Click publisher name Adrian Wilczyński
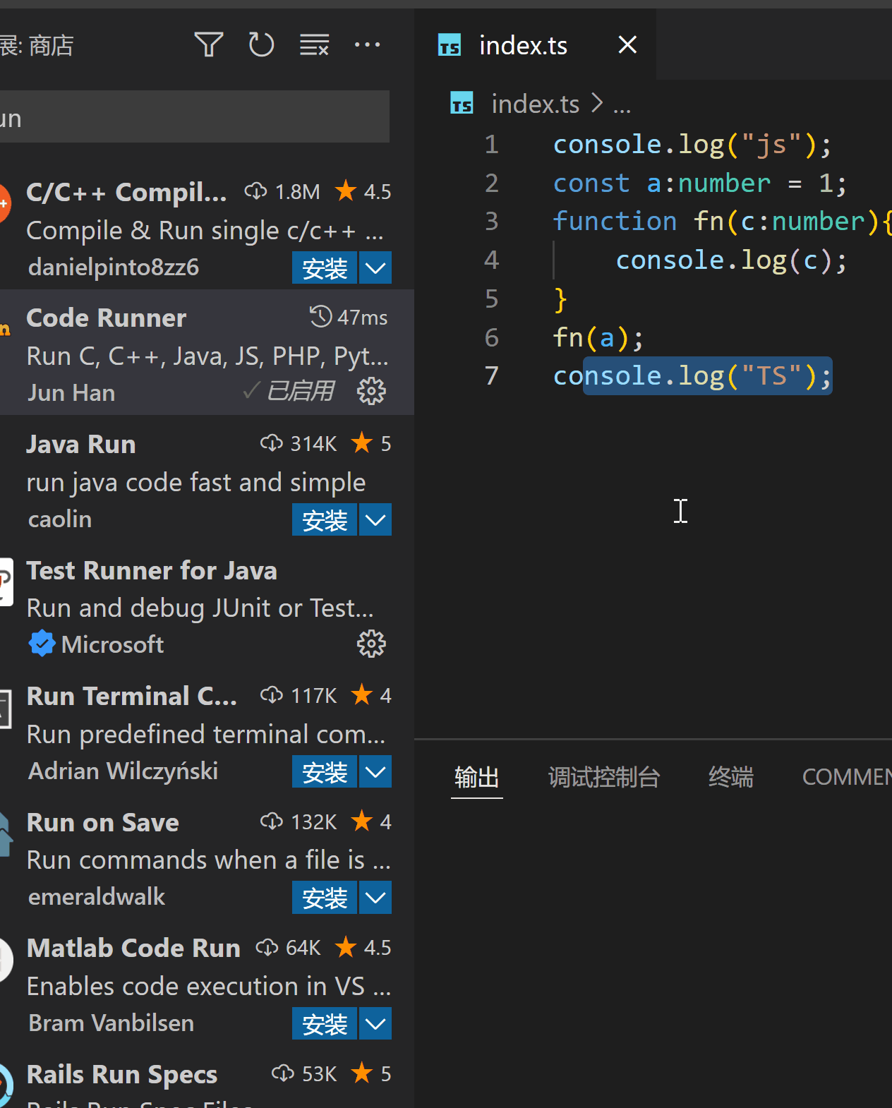892x1108 pixels. click(x=123, y=771)
